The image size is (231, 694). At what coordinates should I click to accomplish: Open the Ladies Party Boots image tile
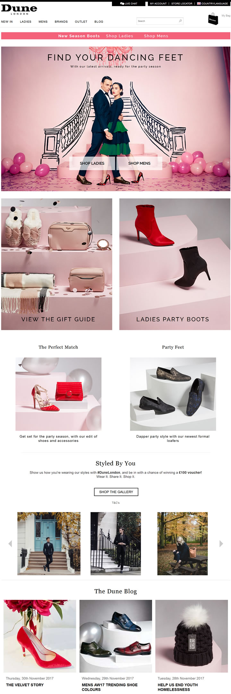point(175,264)
